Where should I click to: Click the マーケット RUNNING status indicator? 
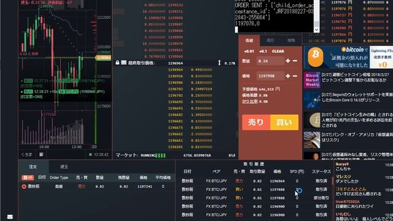pos(153,155)
